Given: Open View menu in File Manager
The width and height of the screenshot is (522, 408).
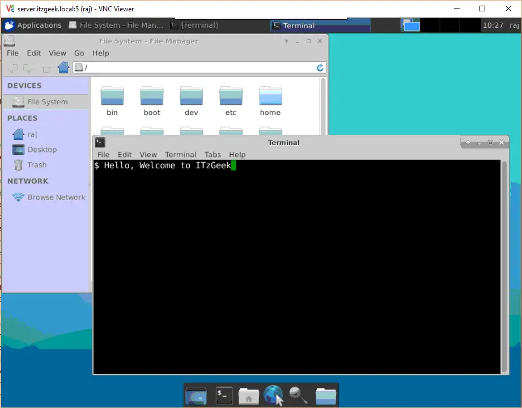Looking at the screenshot, I should click(57, 53).
